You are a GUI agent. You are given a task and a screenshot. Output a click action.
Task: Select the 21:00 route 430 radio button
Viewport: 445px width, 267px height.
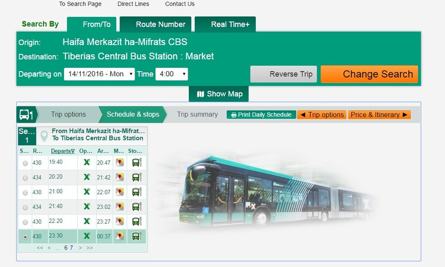pyautogui.click(x=25, y=193)
